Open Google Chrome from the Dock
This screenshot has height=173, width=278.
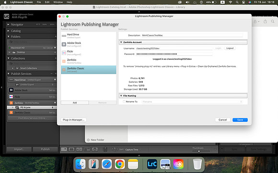point(120,164)
